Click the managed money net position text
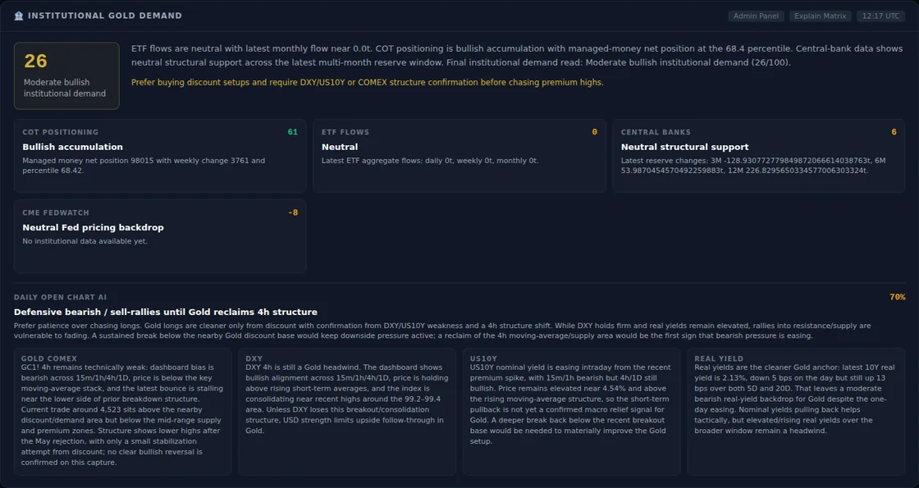Screen dimensions: 919x488 click(144, 165)
